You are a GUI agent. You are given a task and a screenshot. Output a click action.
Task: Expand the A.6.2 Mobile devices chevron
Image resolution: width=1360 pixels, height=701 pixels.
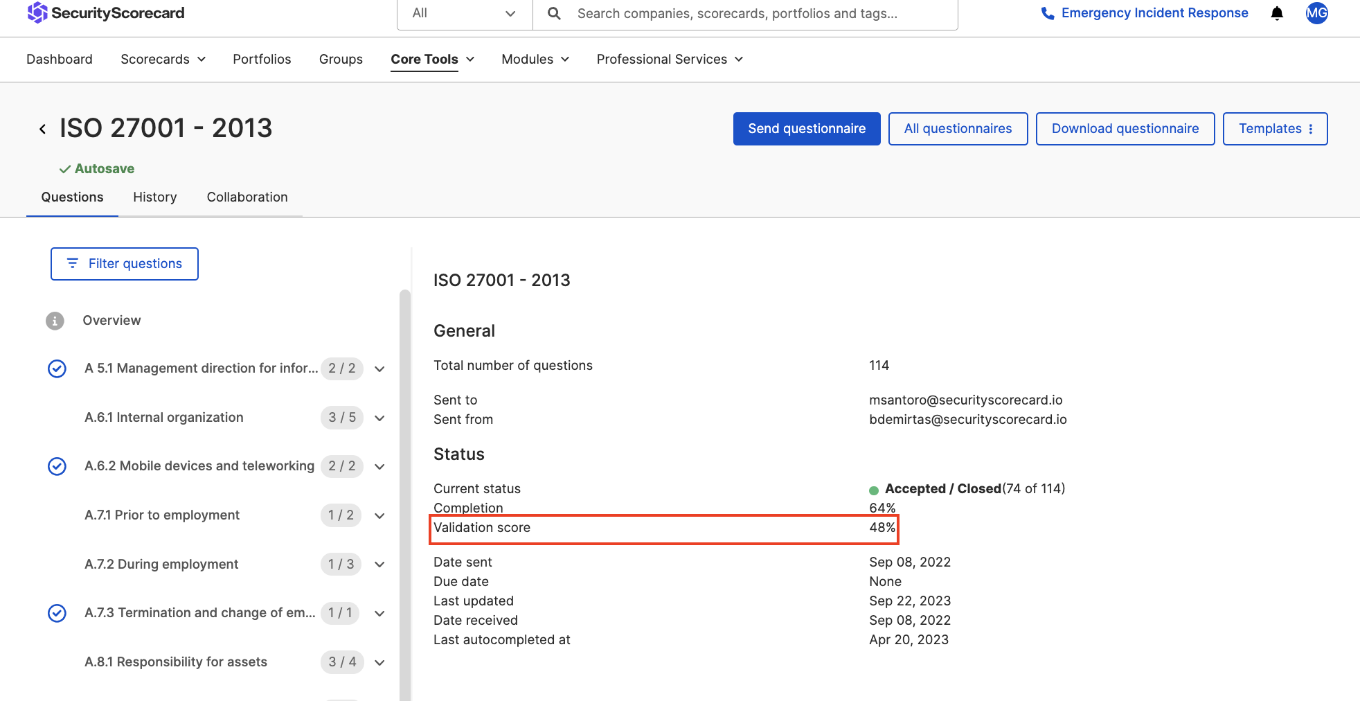379,467
